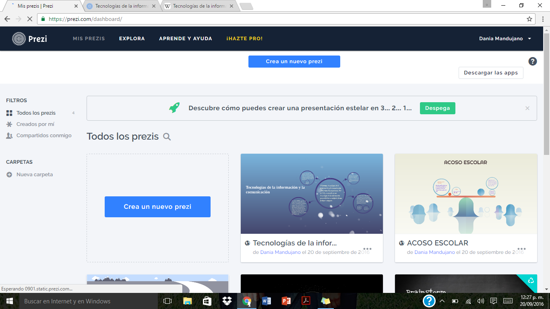Viewport: 550px width, 309px height.
Task: Click the Prezi logo in the header
Action: (29, 39)
